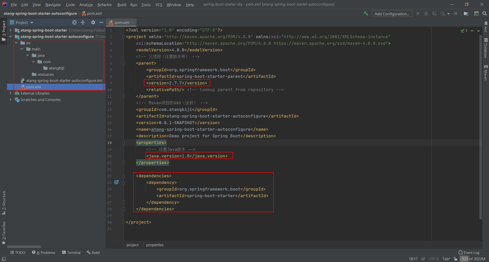This screenshot has height=262, width=489.
Task: Open the TODO tool window
Action: [18, 252]
